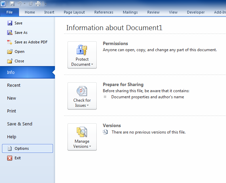Viewport: 226px width, 183px height.
Task: Click the Open folder icon in sidebar
Action: [10, 52]
